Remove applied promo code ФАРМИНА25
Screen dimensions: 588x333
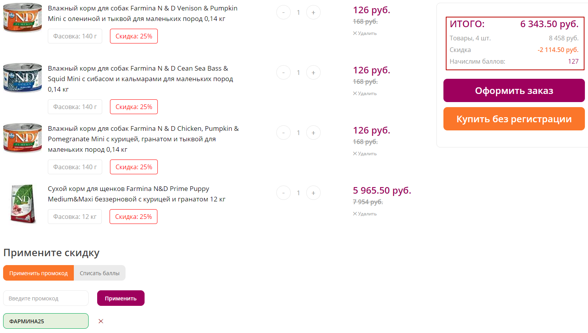coord(101,321)
